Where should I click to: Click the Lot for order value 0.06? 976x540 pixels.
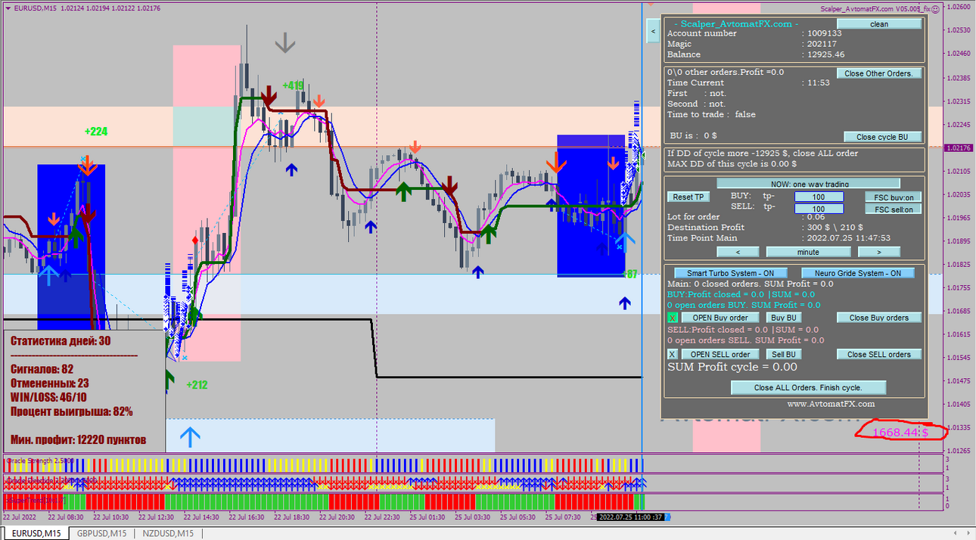(x=815, y=217)
